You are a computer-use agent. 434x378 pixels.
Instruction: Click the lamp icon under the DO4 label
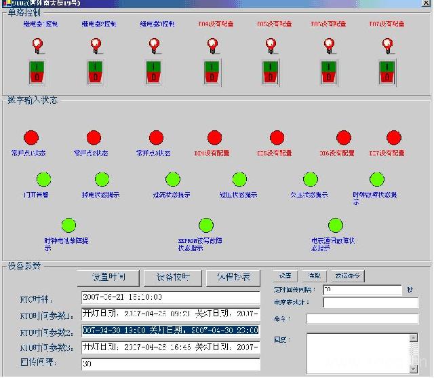pyautogui.click(x=212, y=45)
